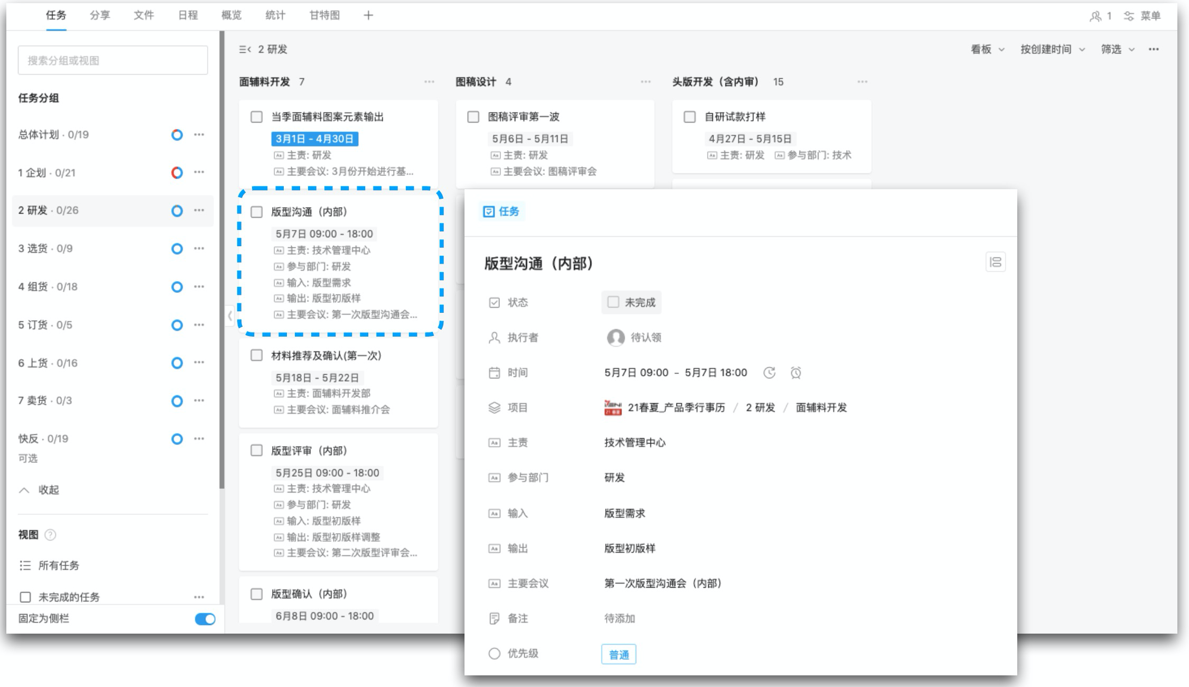Click three-dot menu of 面辅料开发 column
1189x687 pixels.
(429, 82)
